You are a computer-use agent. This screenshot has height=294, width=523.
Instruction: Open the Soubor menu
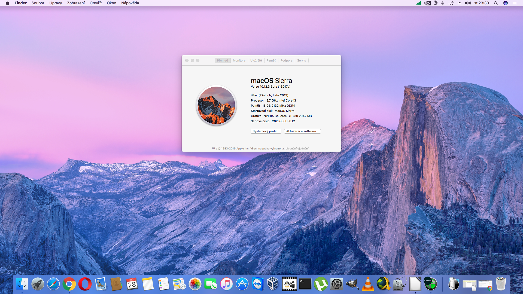click(38, 3)
